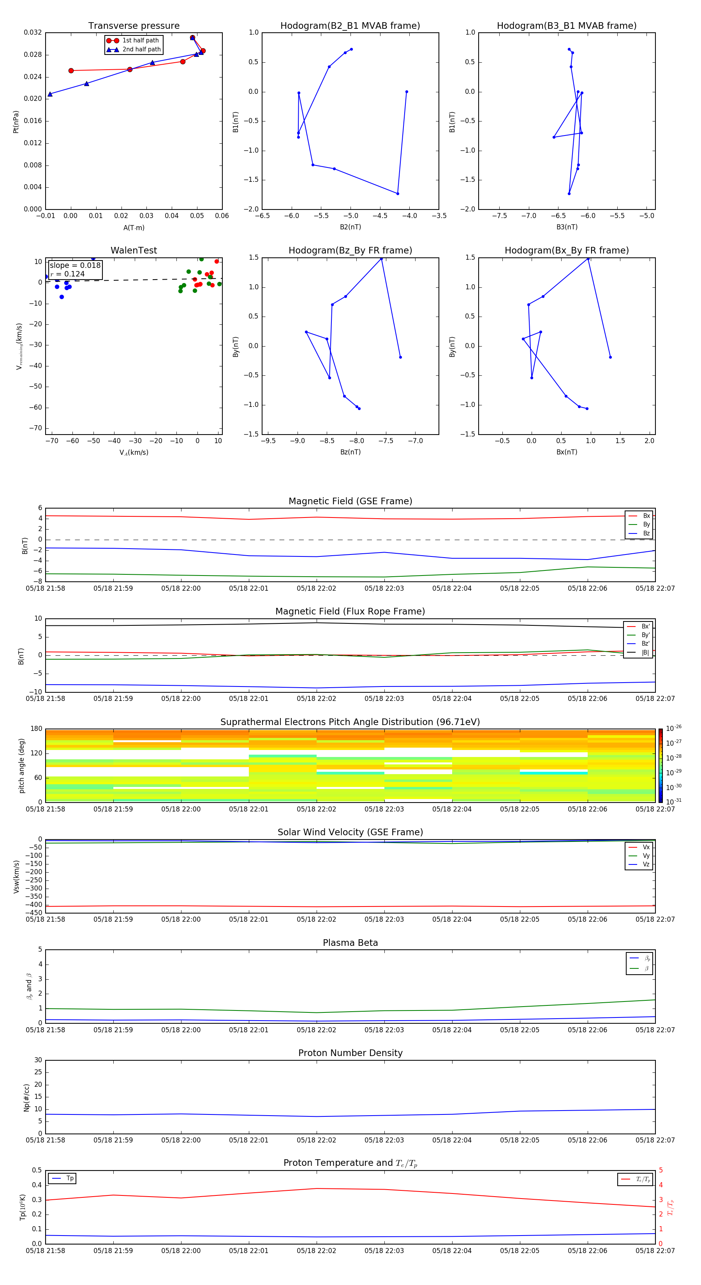The height and width of the screenshot is (1285, 701).
Task: Select the "2nd half path" legend entry
Action: pos(133,49)
